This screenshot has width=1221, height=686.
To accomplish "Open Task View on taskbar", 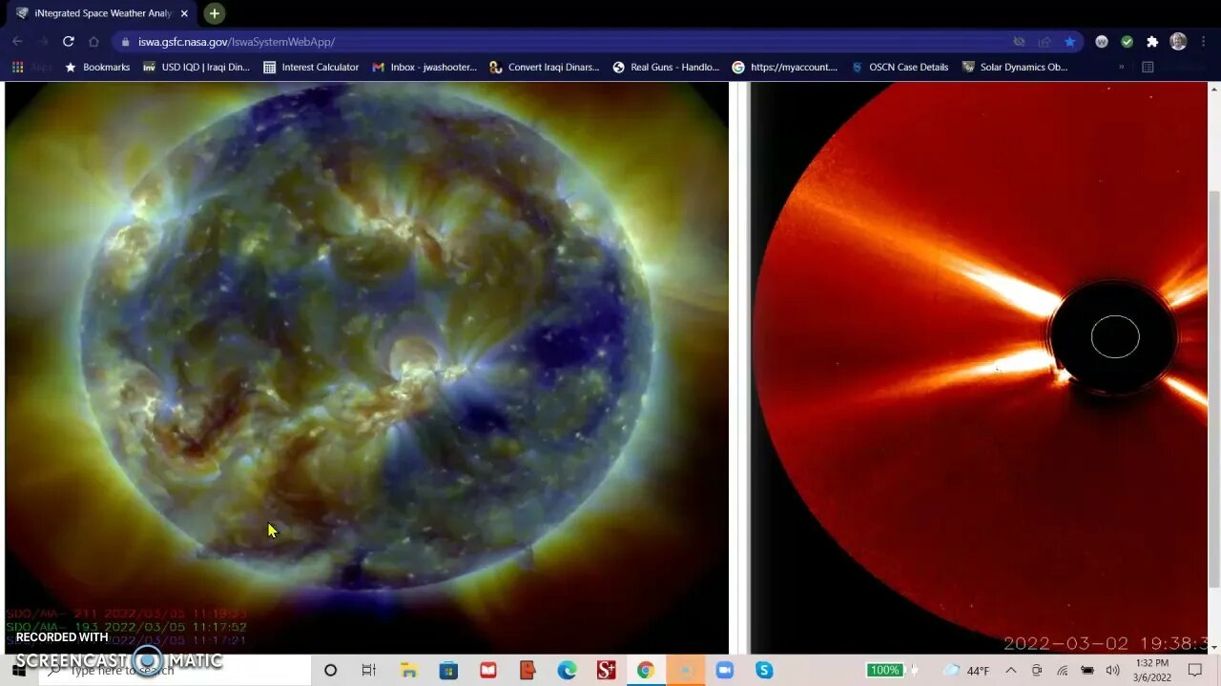I will [369, 671].
